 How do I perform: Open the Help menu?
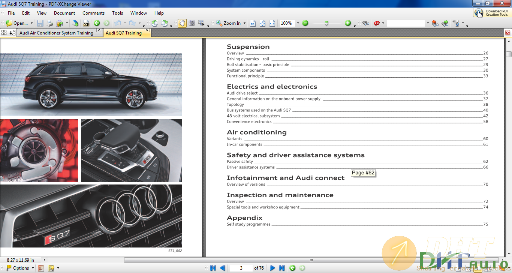click(159, 13)
